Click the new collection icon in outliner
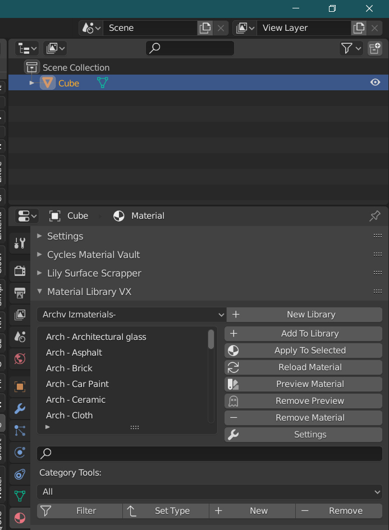 (x=374, y=49)
